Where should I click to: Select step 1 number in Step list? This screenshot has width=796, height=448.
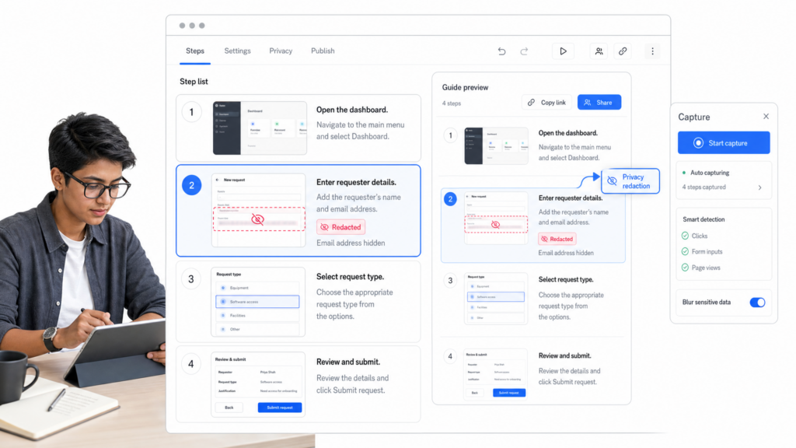[191, 112]
